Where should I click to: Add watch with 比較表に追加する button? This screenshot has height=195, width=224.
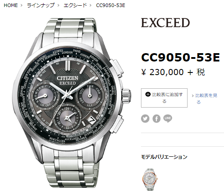[164, 98]
